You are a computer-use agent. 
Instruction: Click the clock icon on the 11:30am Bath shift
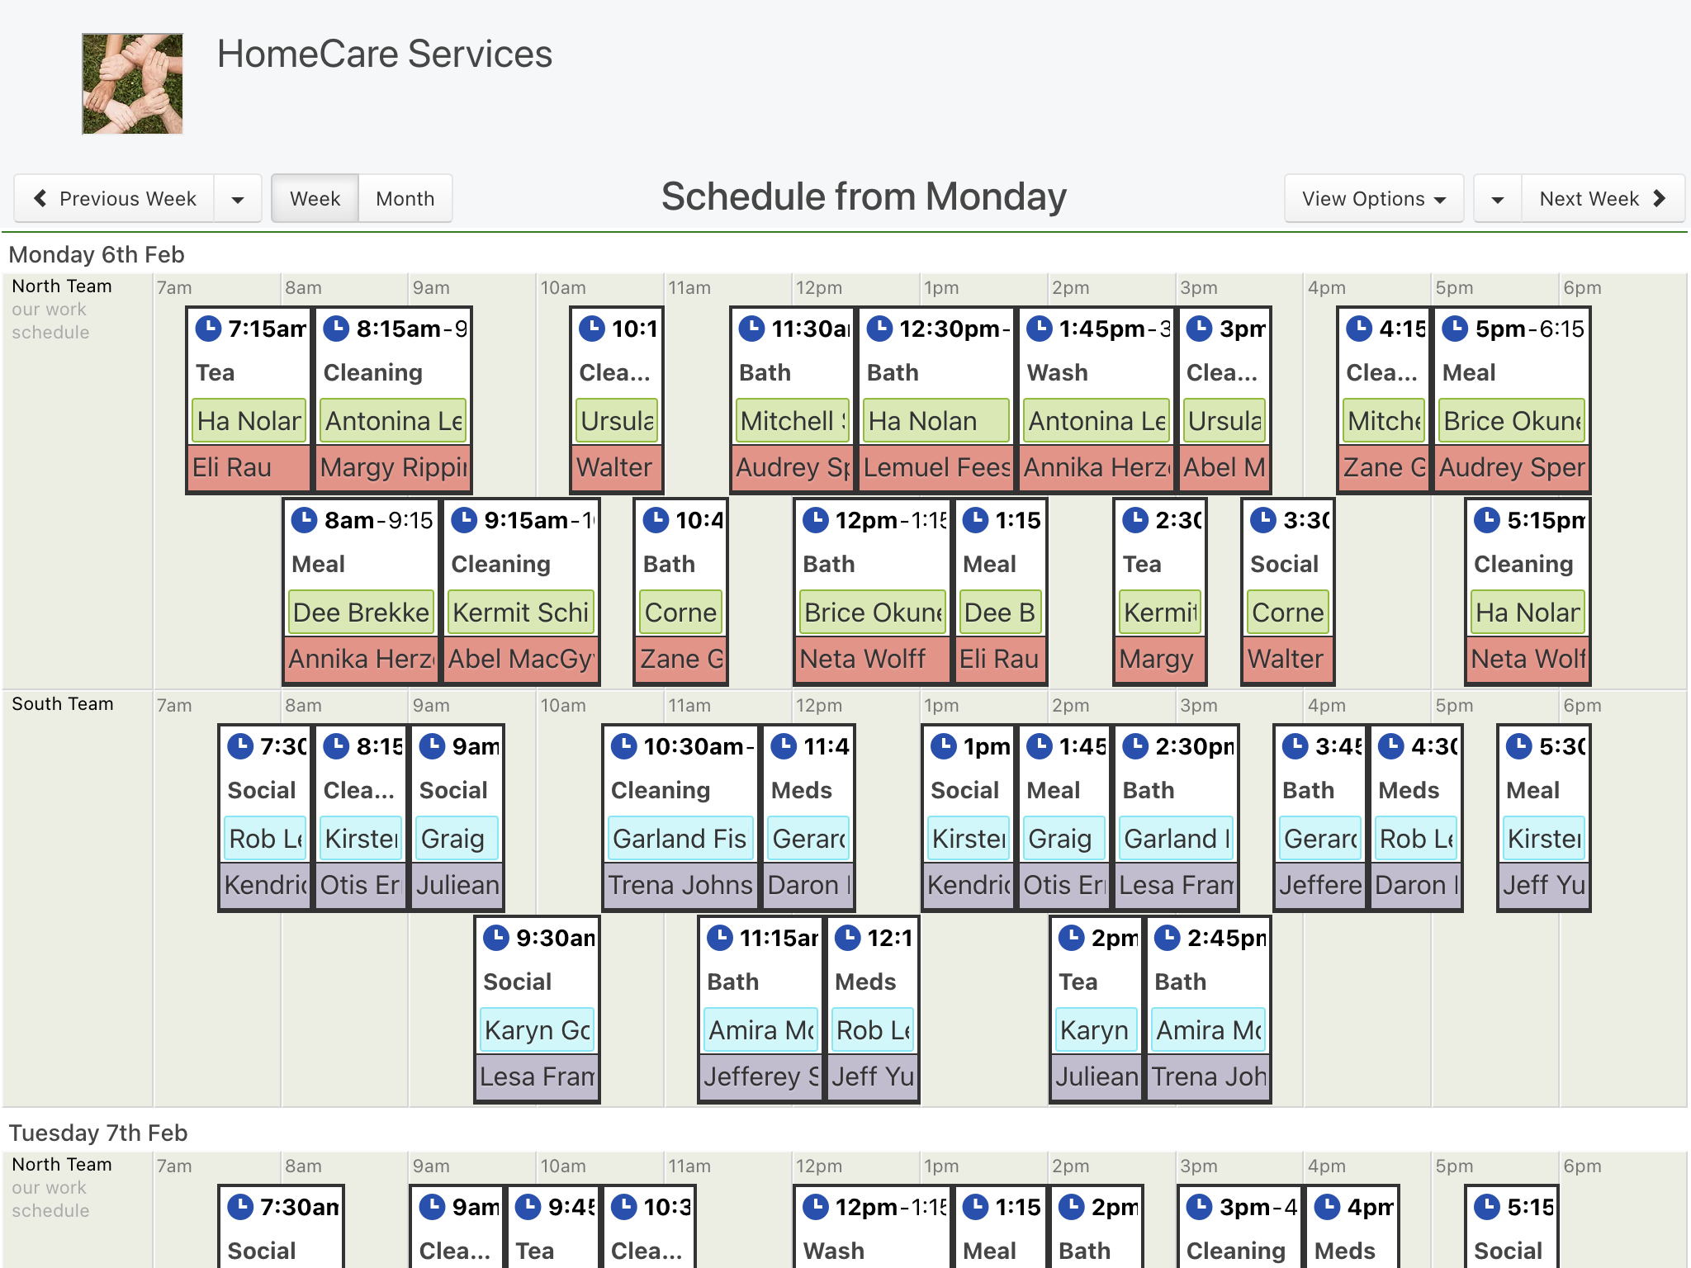click(751, 328)
